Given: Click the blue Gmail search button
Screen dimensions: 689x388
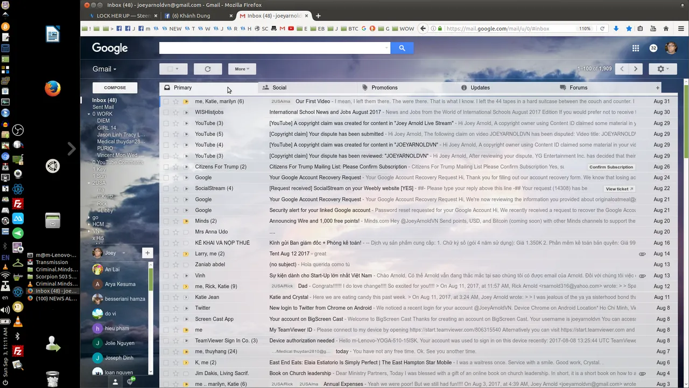Looking at the screenshot, I should 402,48.
